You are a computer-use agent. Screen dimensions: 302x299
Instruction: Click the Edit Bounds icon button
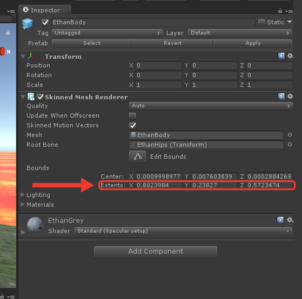click(x=138, y=157)
